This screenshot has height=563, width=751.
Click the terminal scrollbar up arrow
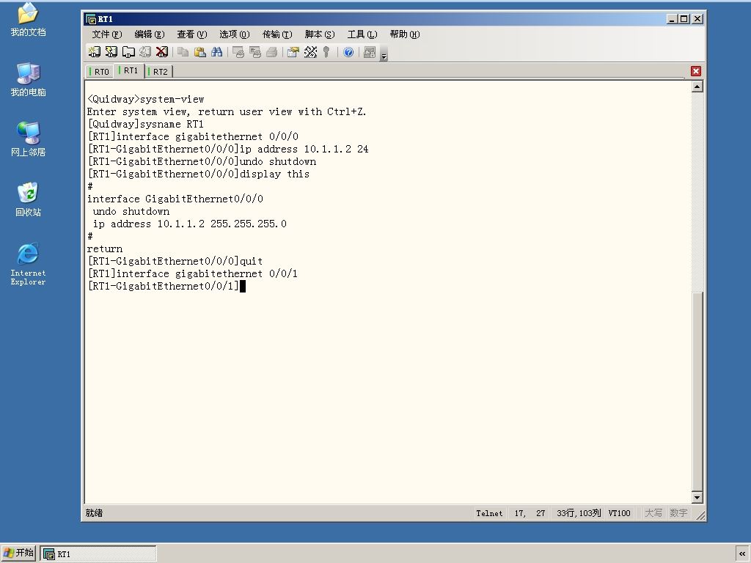click(x=697, y=87)
